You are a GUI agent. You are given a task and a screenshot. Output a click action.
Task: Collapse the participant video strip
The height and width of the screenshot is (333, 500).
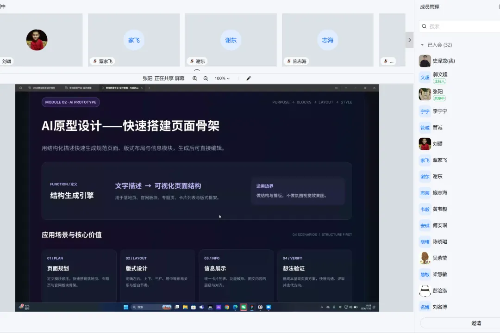pos(197,70)
